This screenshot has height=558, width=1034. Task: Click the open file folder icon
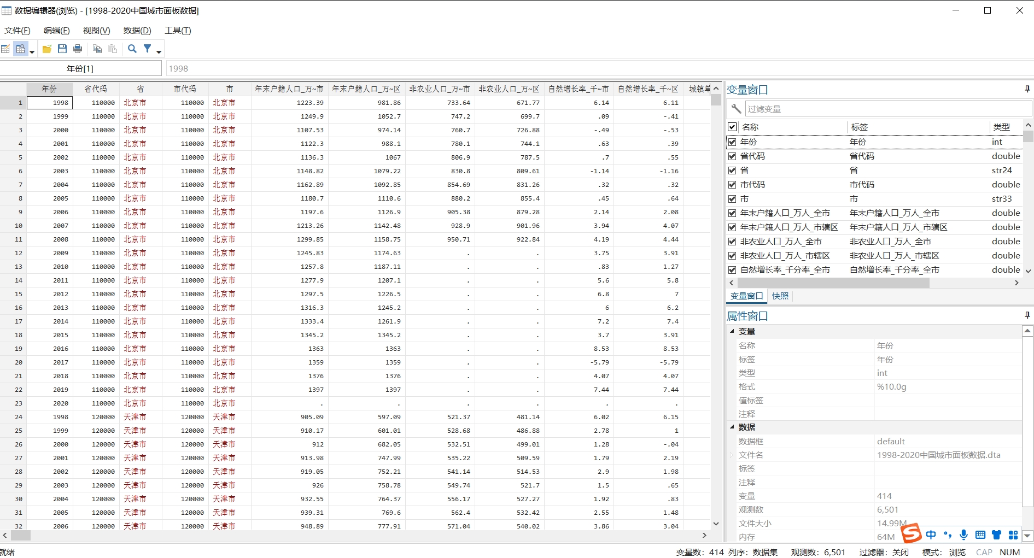[47, 49]
